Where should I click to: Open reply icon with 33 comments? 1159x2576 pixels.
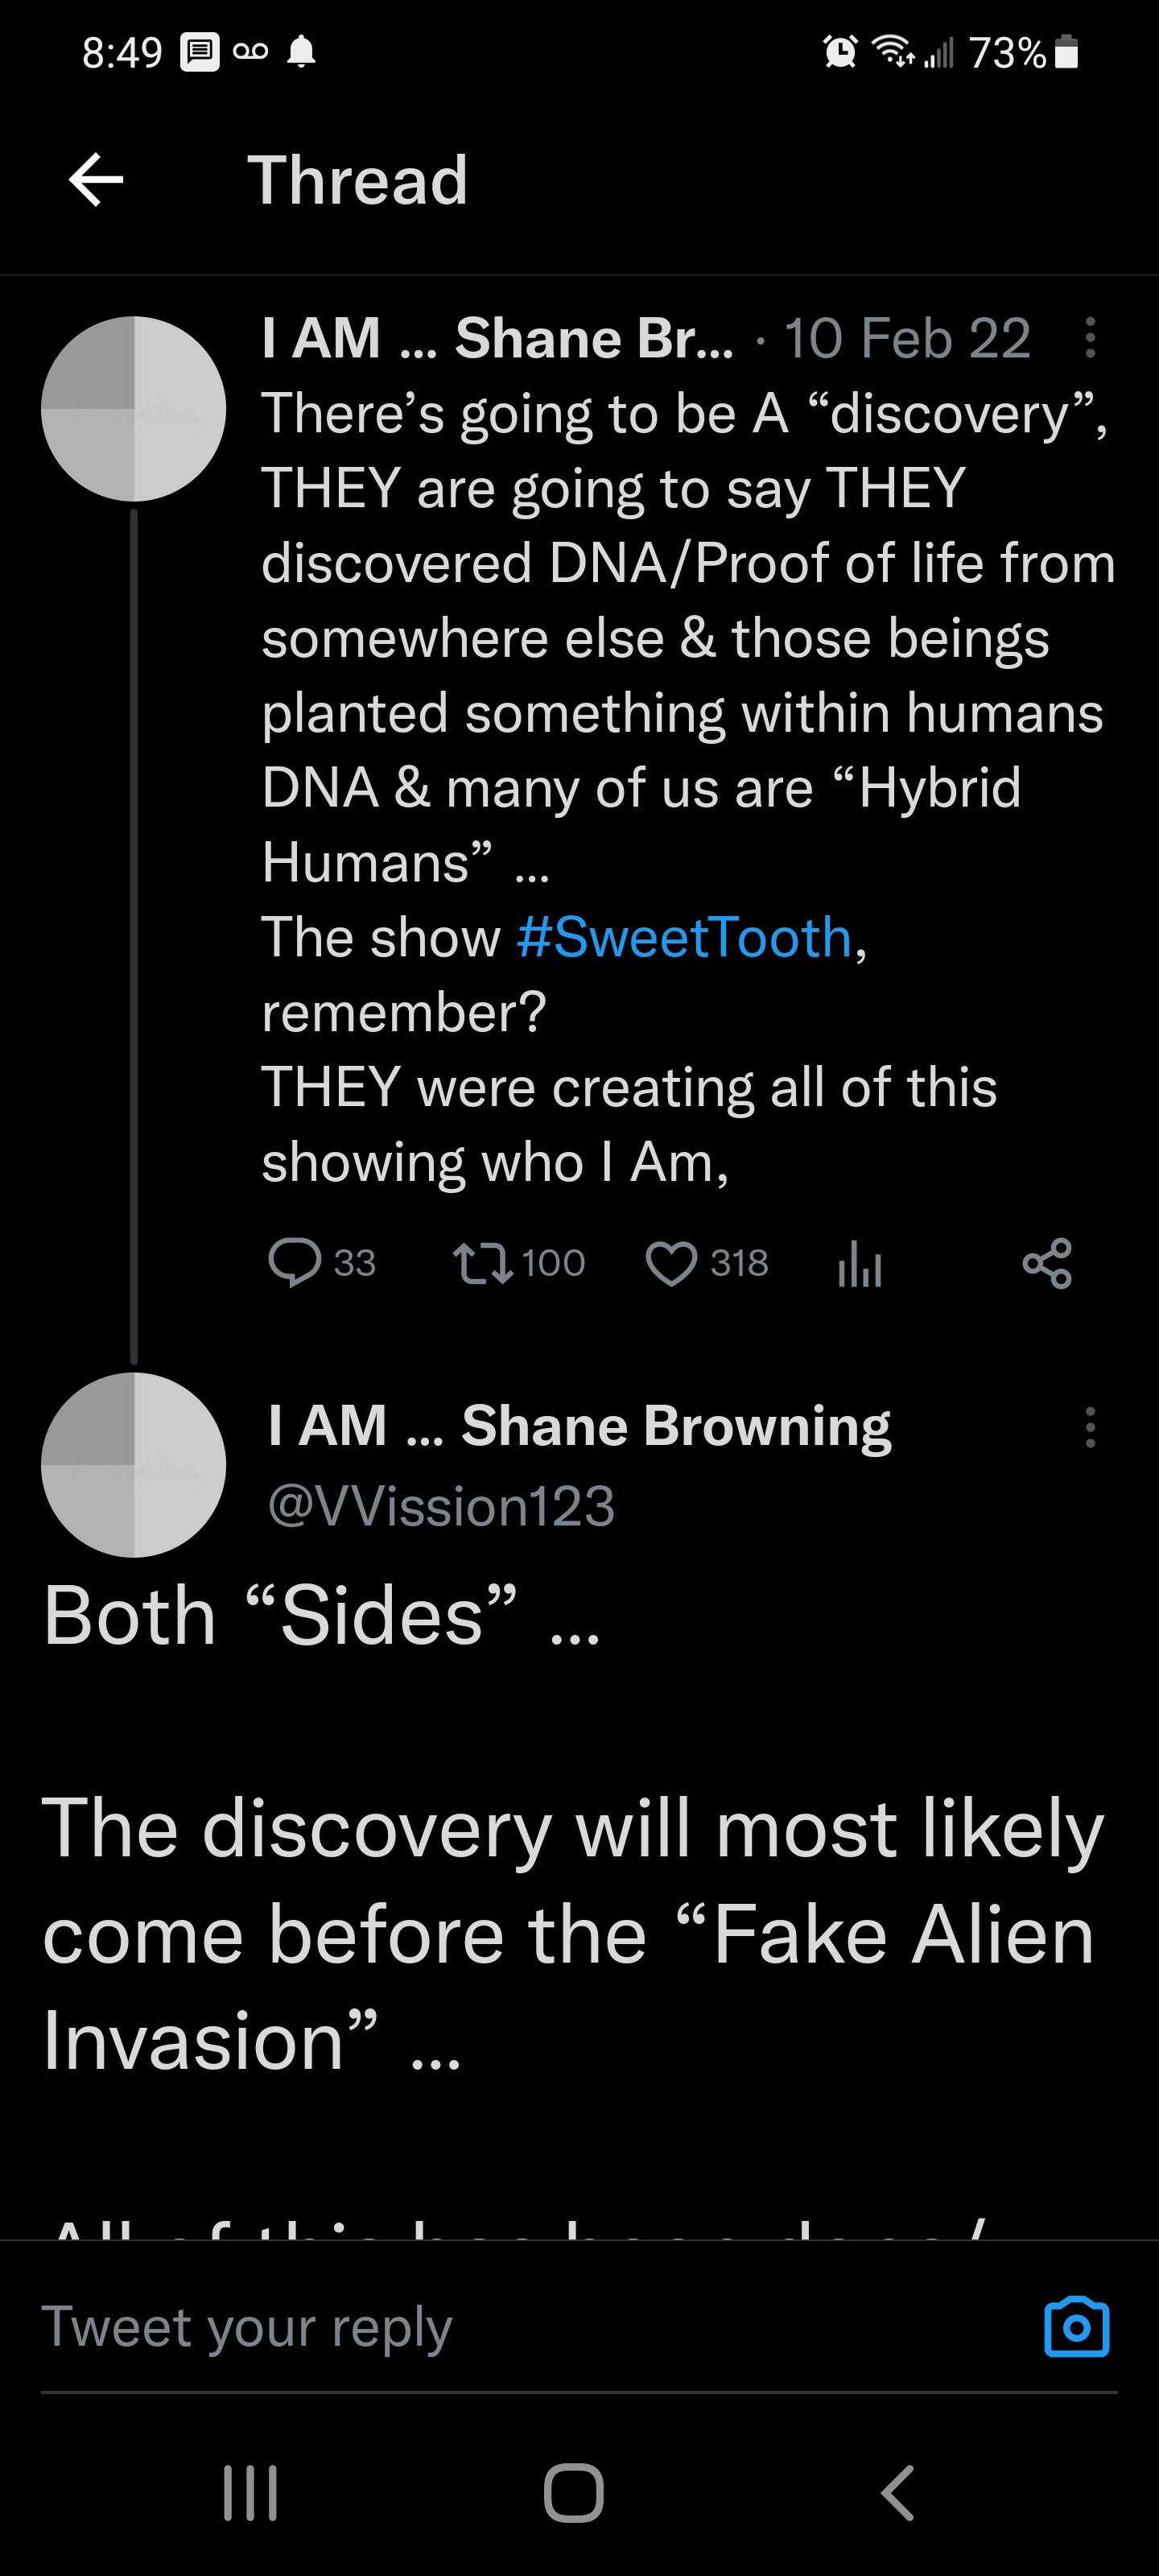click(x=295, y=1263)
